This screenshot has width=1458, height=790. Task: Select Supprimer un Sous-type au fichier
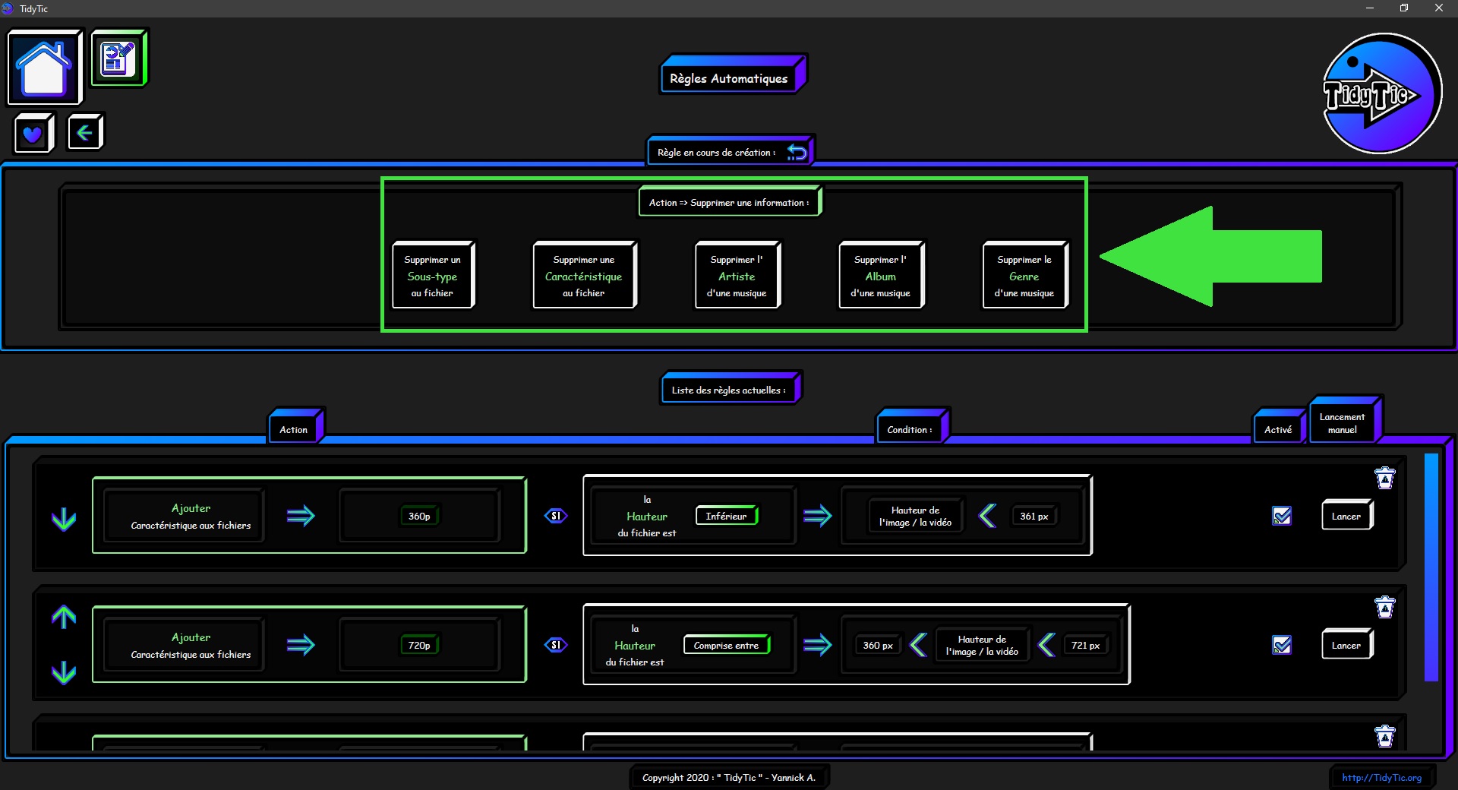click(432, 276)
